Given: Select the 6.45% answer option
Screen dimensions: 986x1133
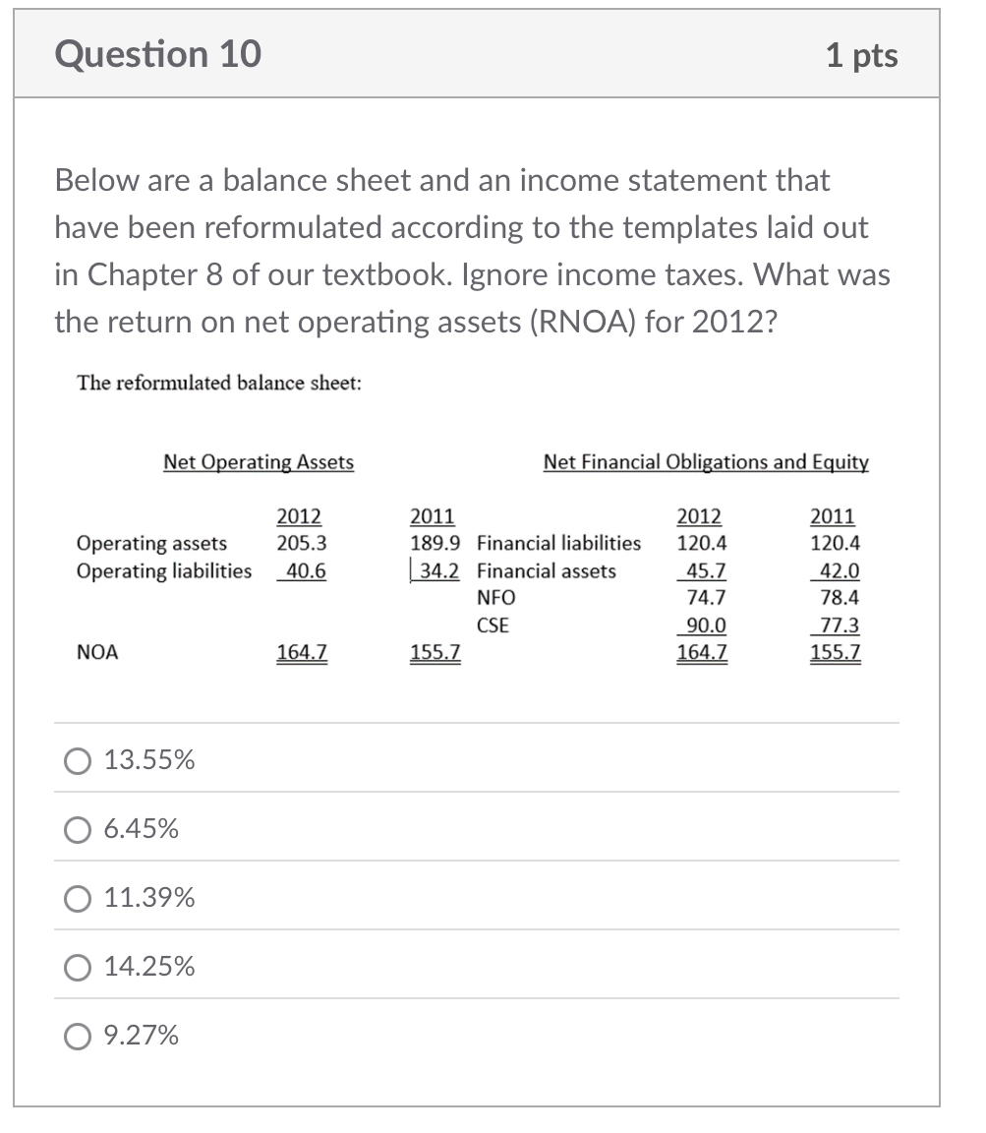Looking at the screenshot, I should tap(77, 829).
